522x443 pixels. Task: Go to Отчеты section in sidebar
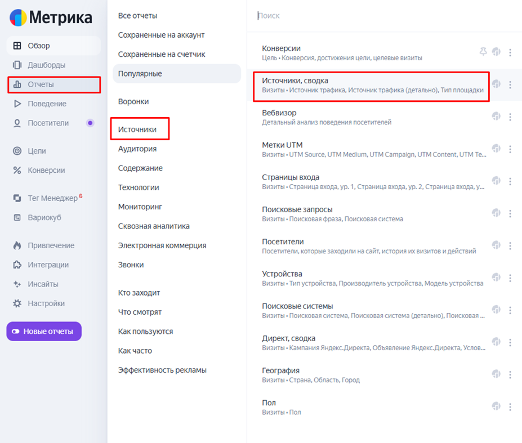[x=41, y=84]
